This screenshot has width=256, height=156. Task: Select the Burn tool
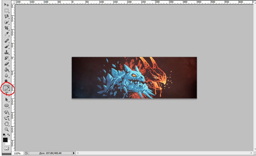6,81
